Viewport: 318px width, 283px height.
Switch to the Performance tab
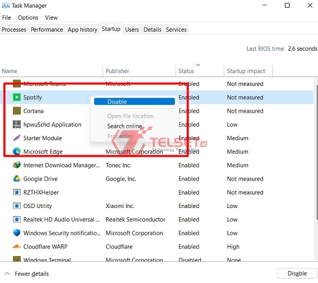pyautogui.click(x=47, y=29)
